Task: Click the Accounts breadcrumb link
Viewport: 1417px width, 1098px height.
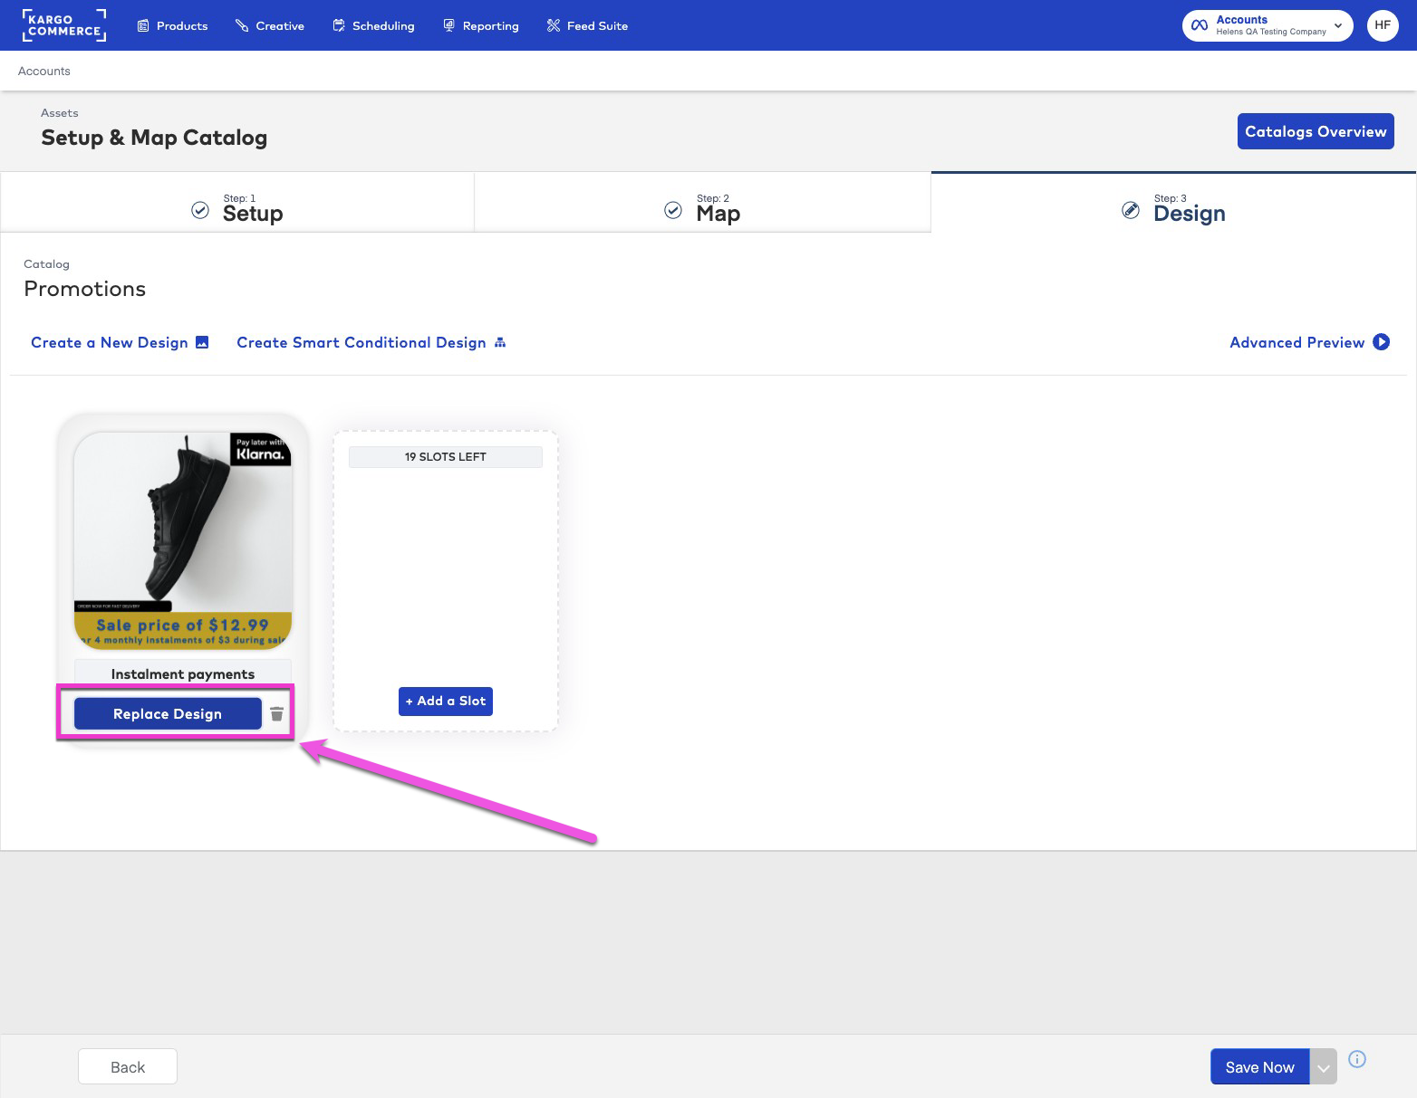Action: [x=44, y=71]
